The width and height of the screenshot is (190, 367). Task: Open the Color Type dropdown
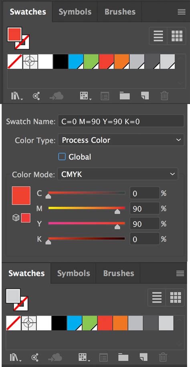click(x=121, y=140)
